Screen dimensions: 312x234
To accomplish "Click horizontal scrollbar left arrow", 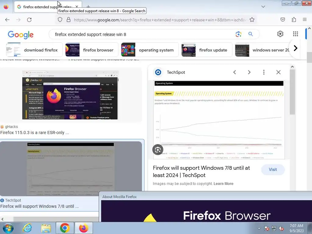I will (2, 219).
